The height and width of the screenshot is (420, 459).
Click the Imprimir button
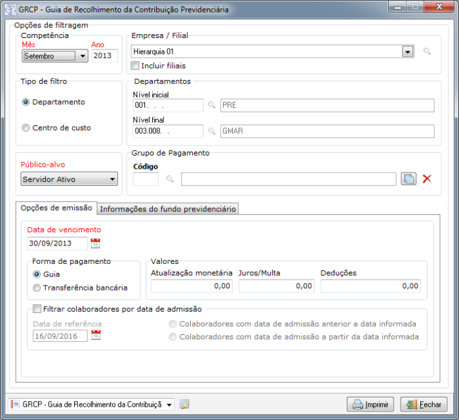pyautogui.click(x=370, y=404)
